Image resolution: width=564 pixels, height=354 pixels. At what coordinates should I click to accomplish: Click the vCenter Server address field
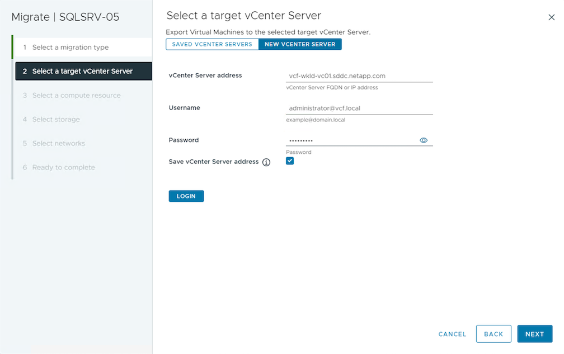[359, 75]
